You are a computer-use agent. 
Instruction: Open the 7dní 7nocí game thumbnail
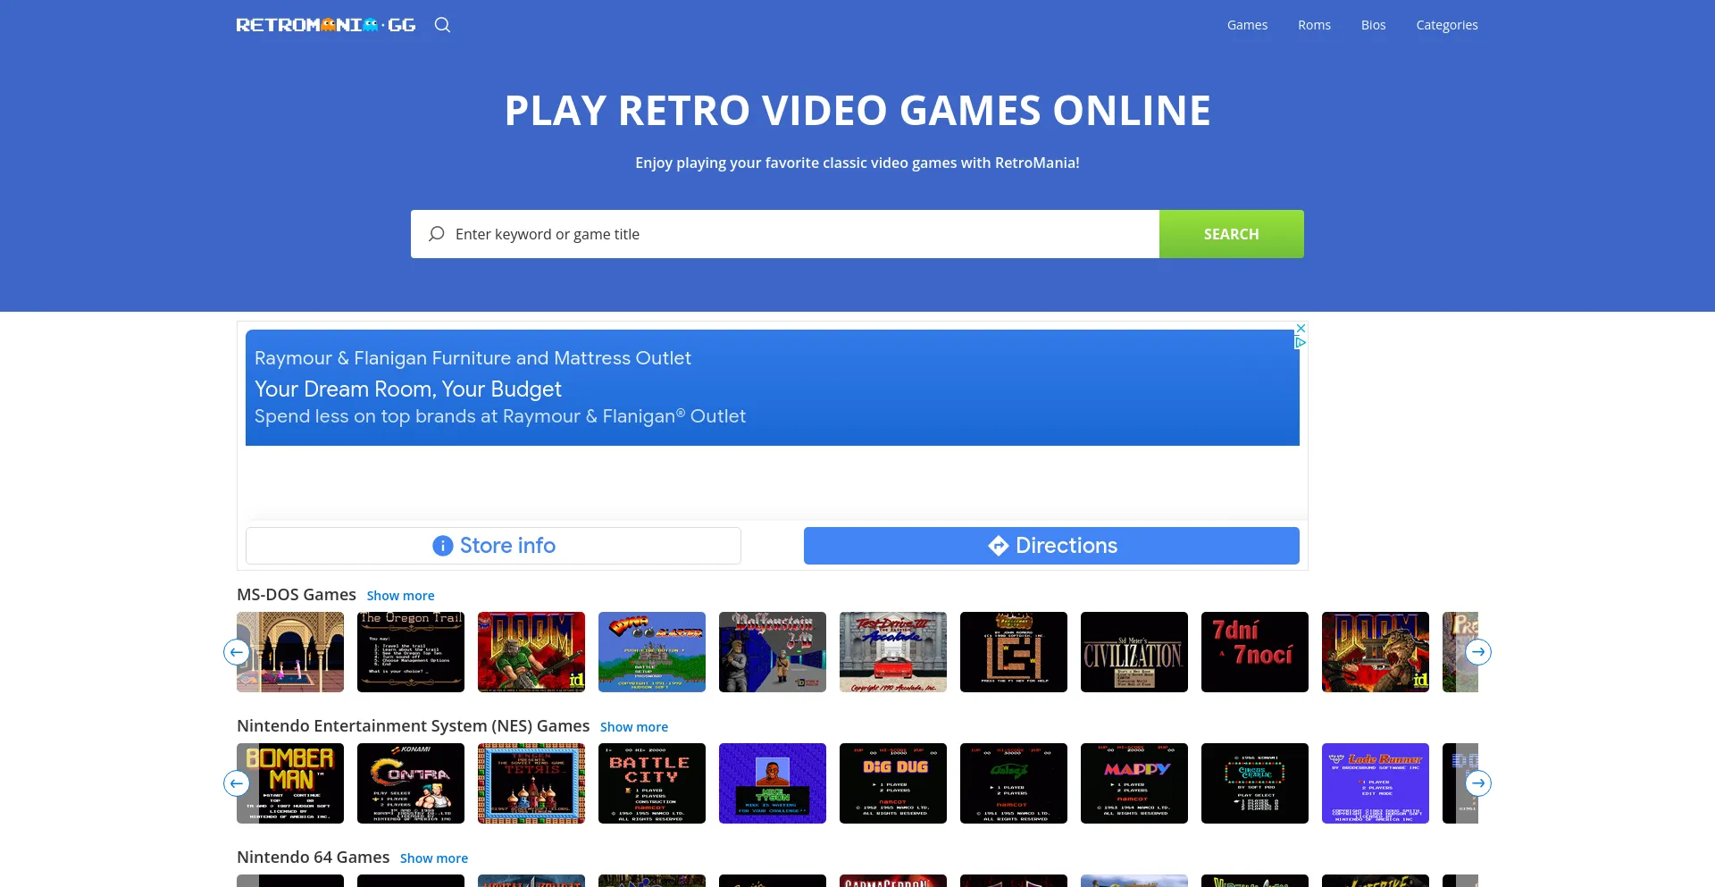pyautogui.click(x=1255, y=652)
